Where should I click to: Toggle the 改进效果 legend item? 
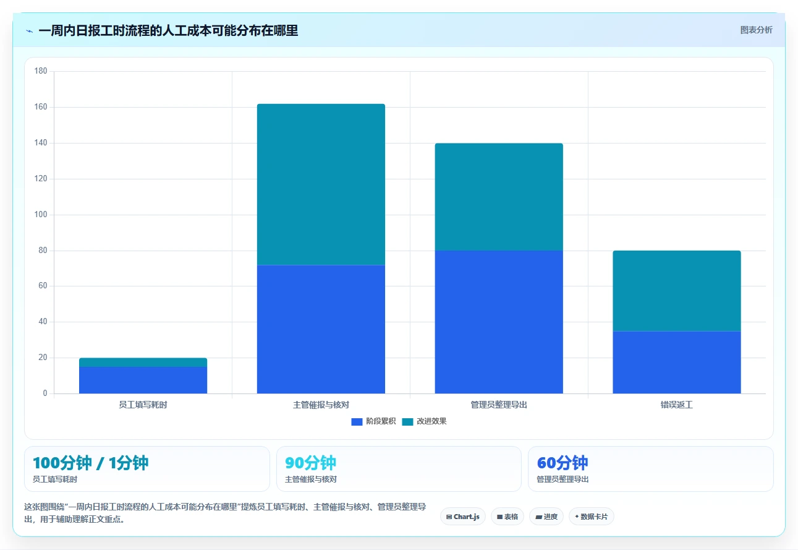point(424,421)
